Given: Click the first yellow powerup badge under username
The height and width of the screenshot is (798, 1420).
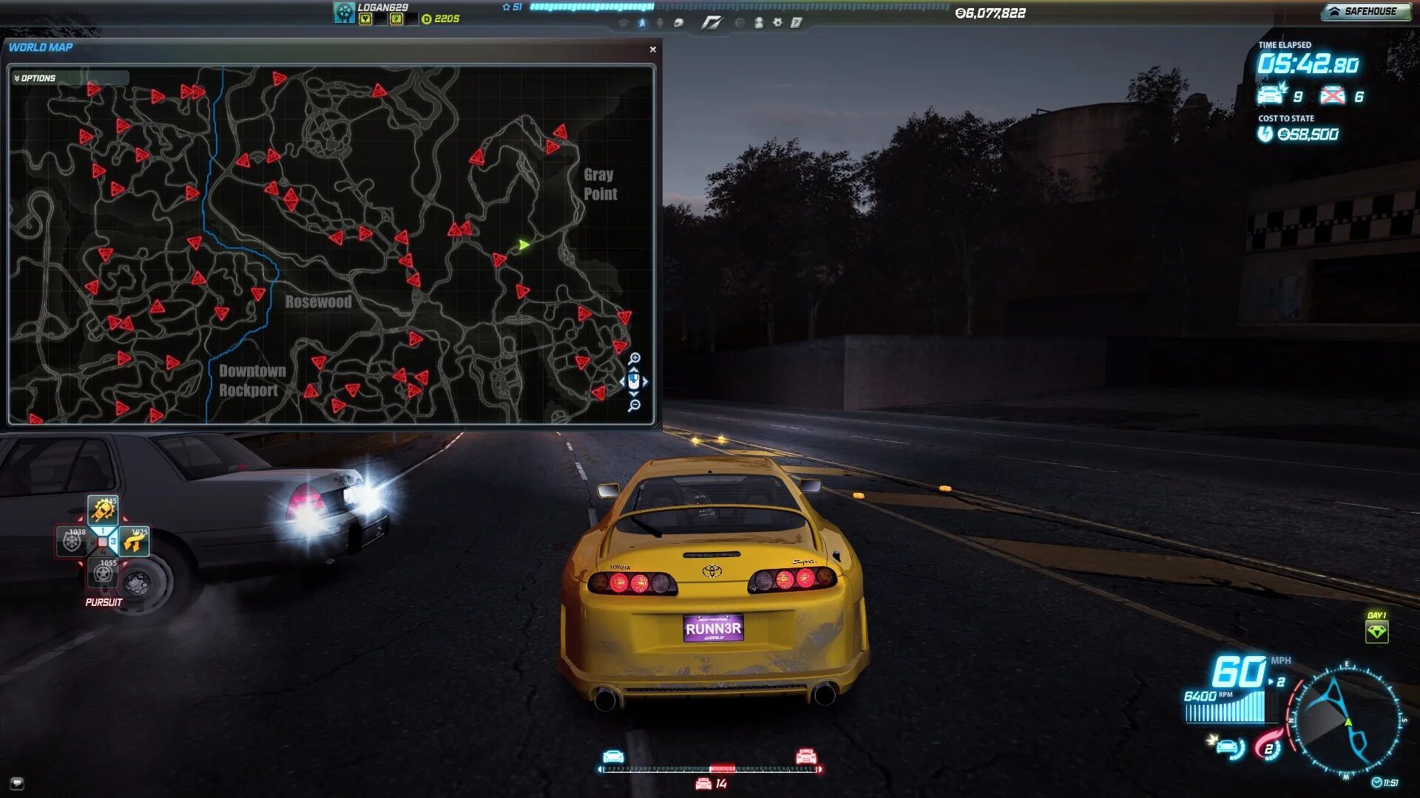Looking at the screenshot, I should (x=365, y=19).
